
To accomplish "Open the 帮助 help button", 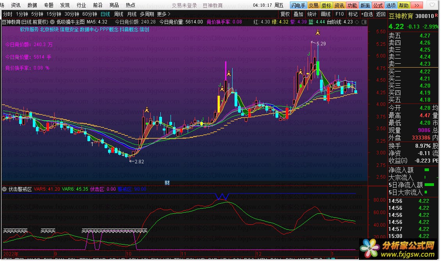I will pyautogui.click(x=404, y=5).
